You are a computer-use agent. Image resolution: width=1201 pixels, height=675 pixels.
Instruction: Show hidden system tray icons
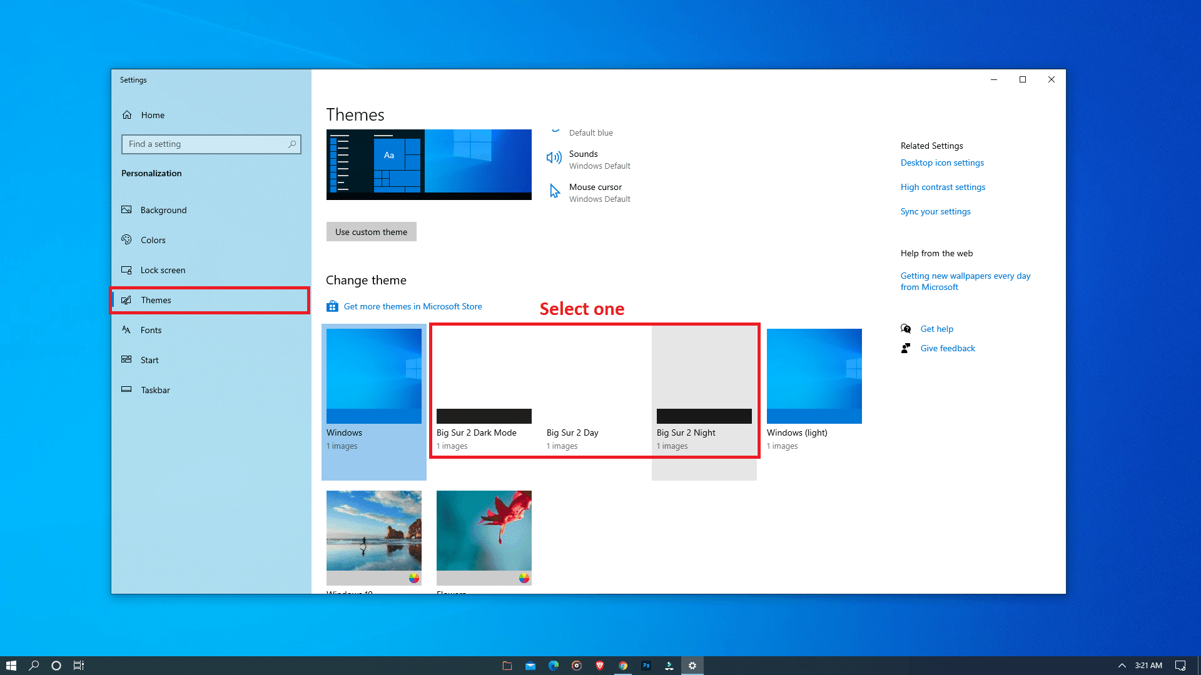(1122, 666)
